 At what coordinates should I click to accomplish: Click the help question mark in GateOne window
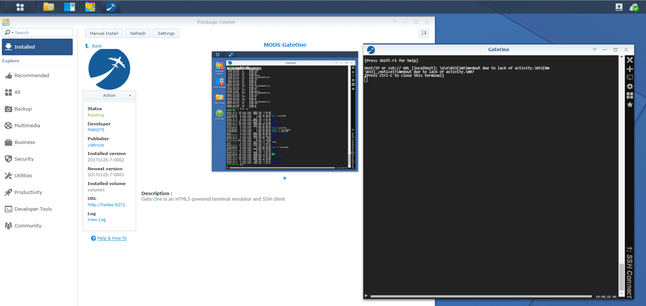pyautogui.click(x=594, y=49)
